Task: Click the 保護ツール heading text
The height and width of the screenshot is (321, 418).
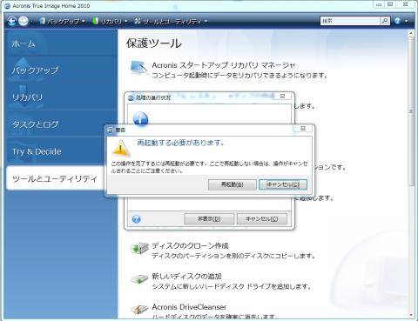Action: click(x=154, y=43)
